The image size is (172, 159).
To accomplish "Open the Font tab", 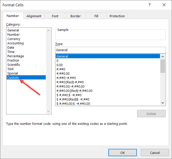I will tap(55, 16).
